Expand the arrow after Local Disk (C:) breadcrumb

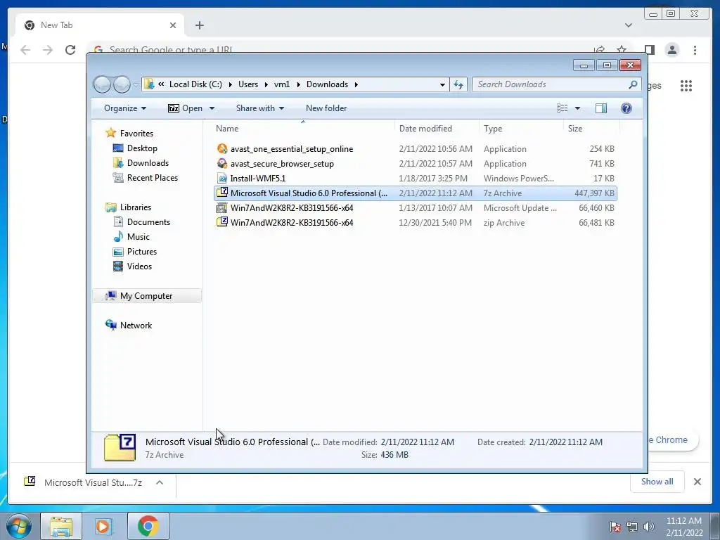[230, 84]
